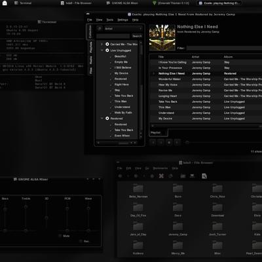Click the File Browser reload icon
Screen dimensions: 262x262
[170, 176]
